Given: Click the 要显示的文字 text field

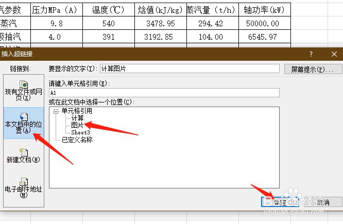Looking at the screenshot, I should coord(190,68).
